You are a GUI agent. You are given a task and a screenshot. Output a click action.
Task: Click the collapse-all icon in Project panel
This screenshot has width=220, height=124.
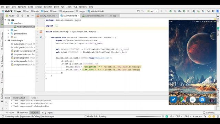click(x=22, y=16)
